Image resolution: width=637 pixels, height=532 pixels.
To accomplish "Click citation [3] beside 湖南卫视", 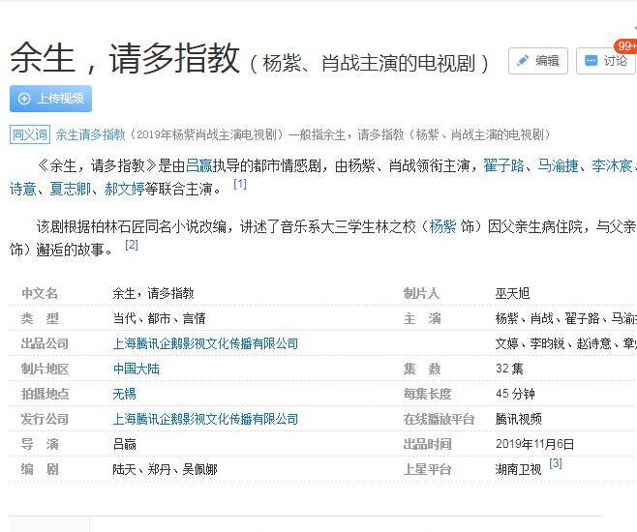I will [556, 463].
